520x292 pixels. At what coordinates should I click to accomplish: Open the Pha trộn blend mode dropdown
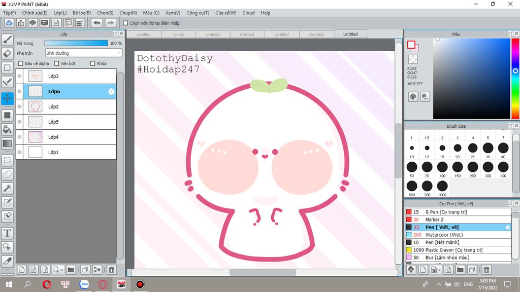[84, 53]
